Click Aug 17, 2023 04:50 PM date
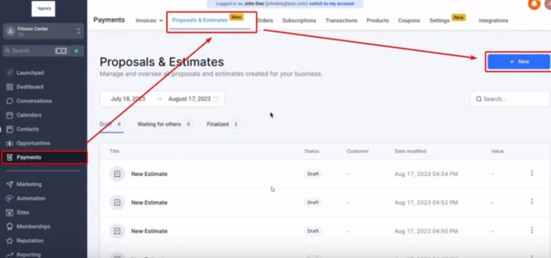551x258 pixels. pyautogui.click(x=426, y=231)
